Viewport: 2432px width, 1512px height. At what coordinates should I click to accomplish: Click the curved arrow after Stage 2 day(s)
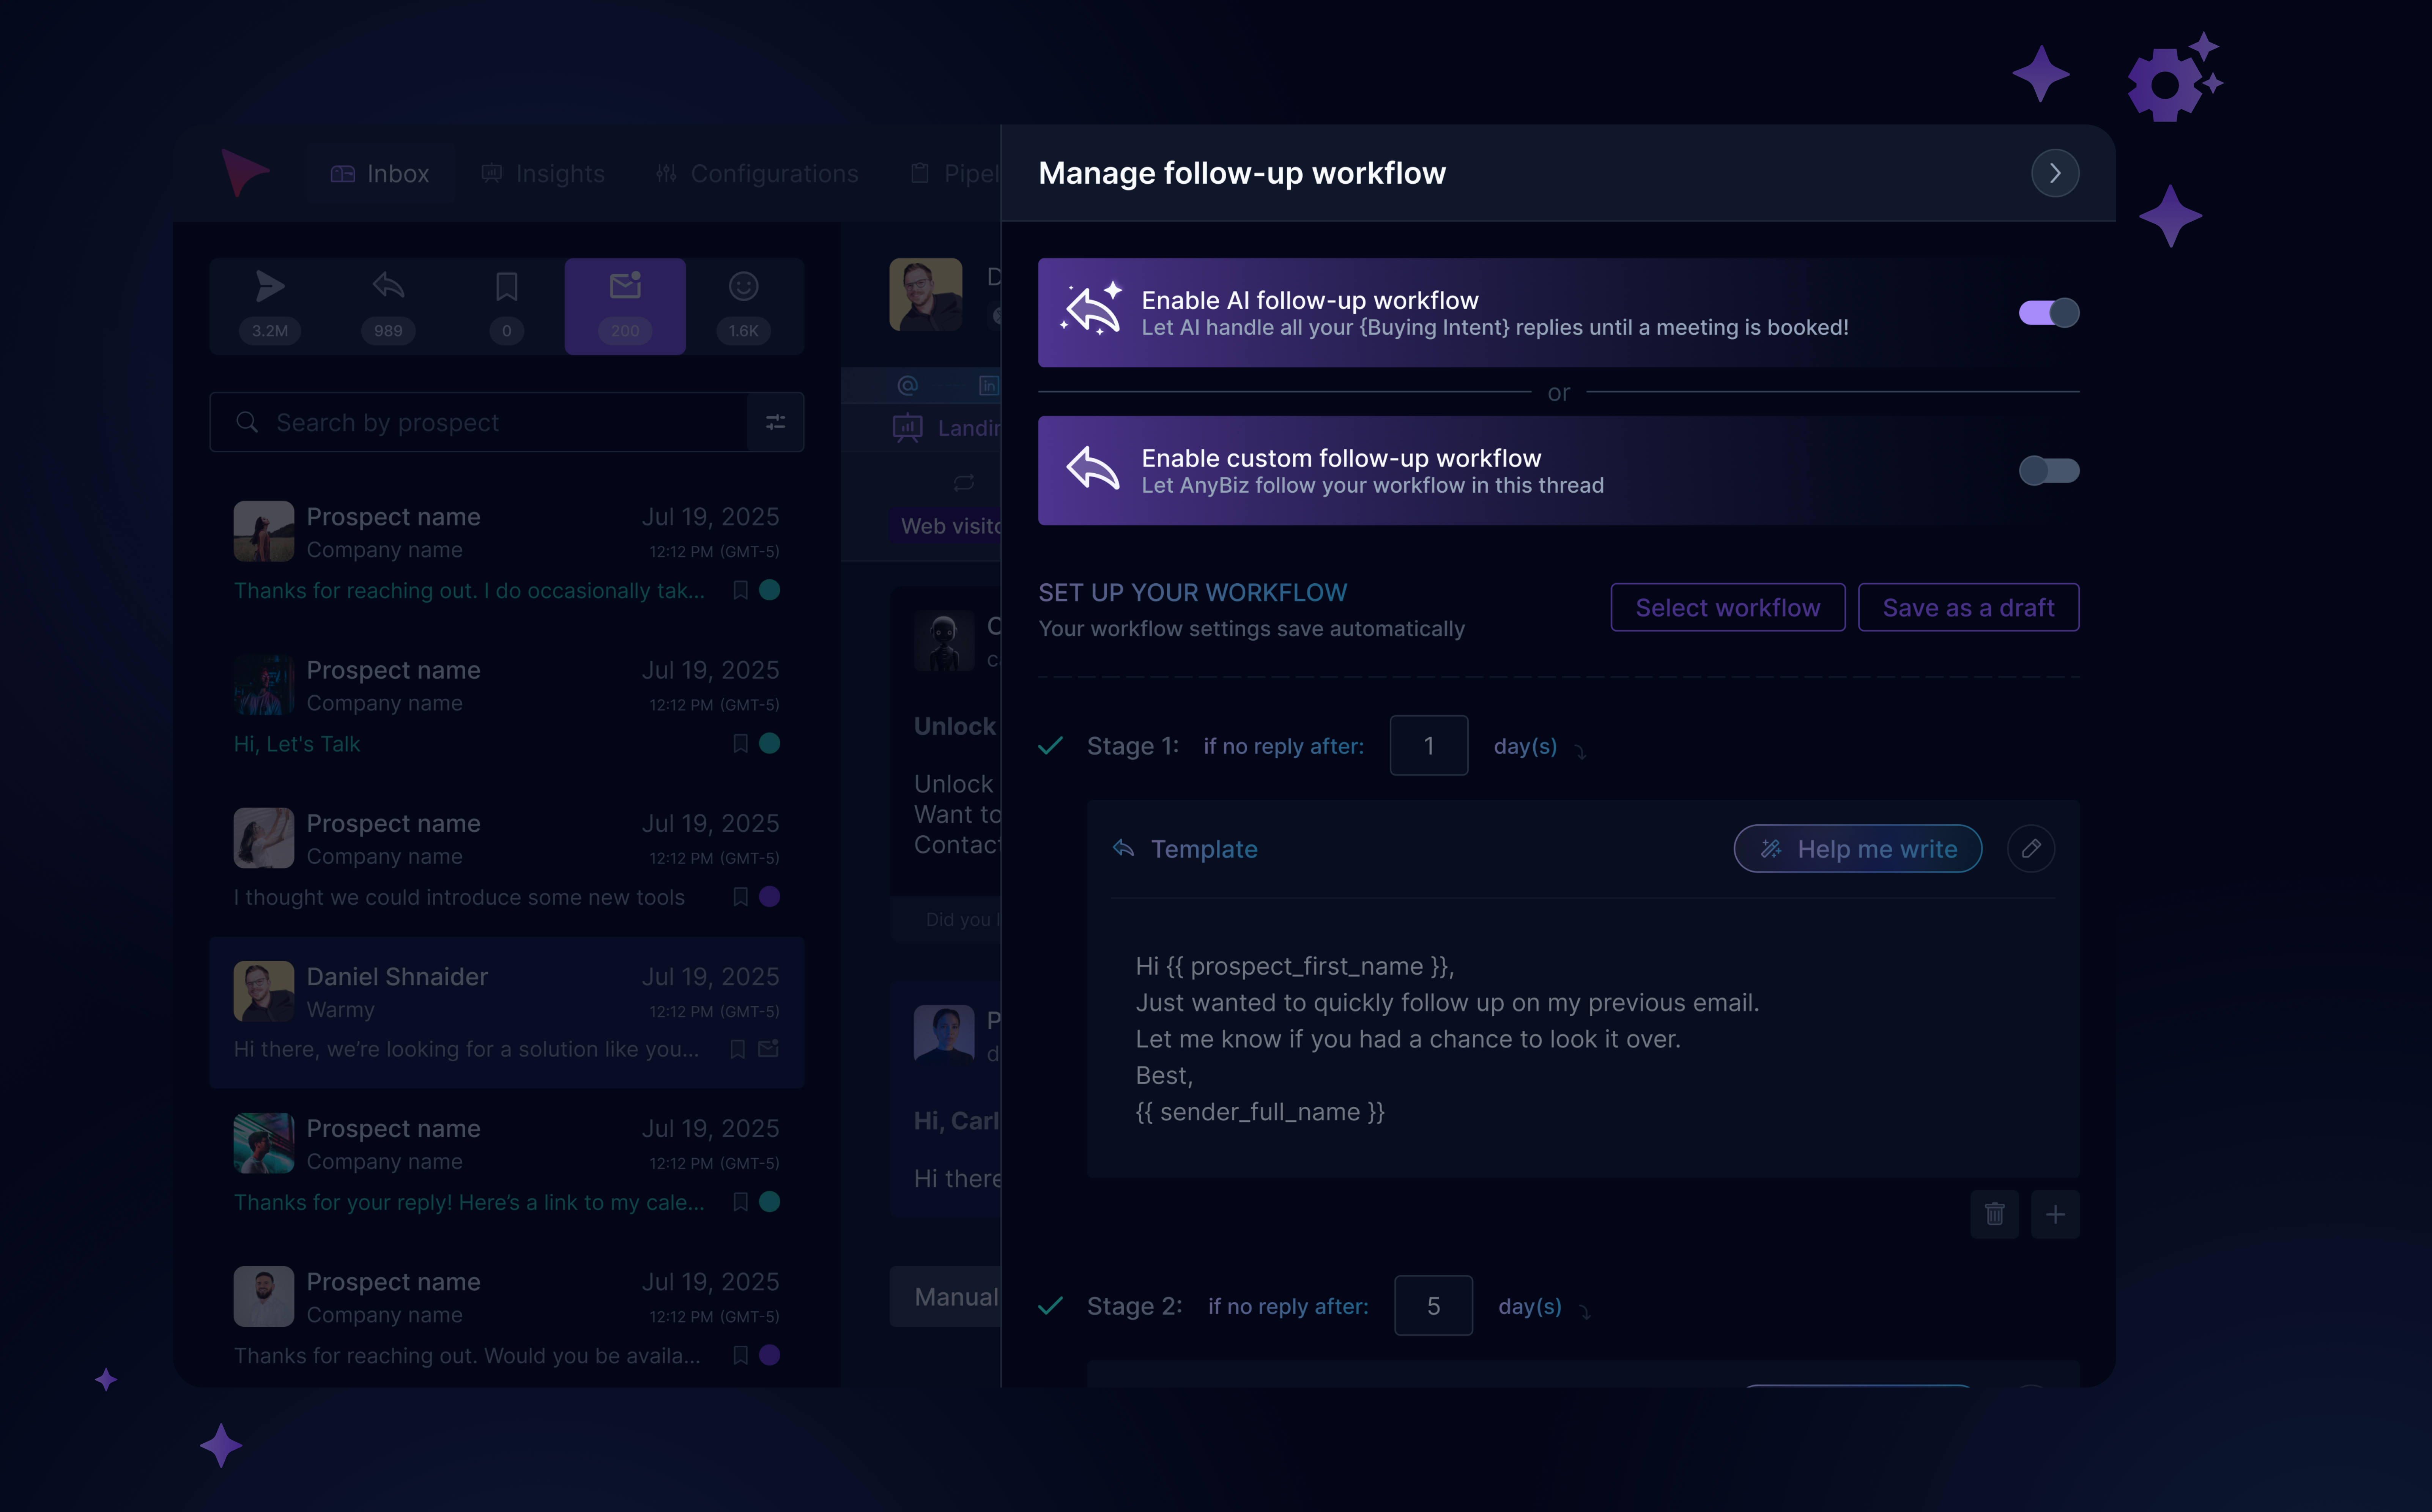(1585, 1311)
